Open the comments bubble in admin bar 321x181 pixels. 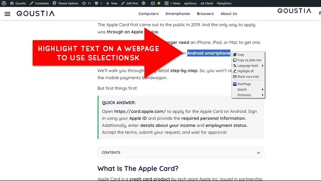click(x=98, y=3)
